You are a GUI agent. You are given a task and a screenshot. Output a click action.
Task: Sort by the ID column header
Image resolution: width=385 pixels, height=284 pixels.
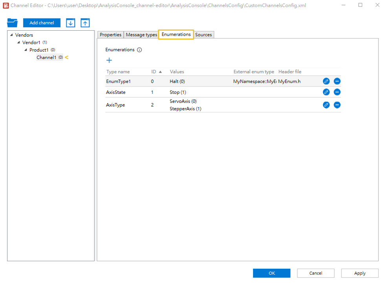pos(154,72)
